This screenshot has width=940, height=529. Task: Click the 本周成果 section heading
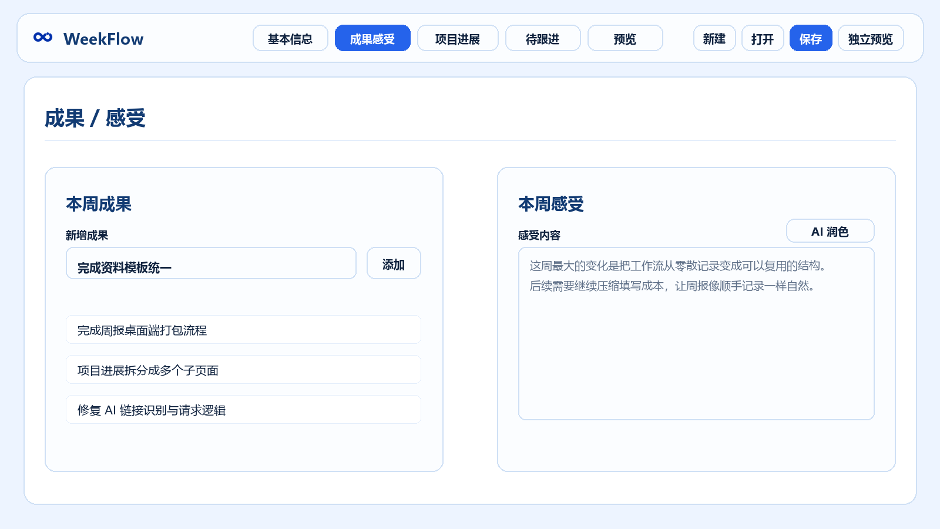pyautogui.click(x=99, y=204)
